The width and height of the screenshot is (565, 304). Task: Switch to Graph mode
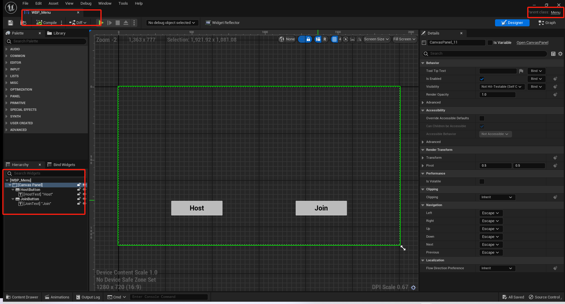[x=547, y=23]
